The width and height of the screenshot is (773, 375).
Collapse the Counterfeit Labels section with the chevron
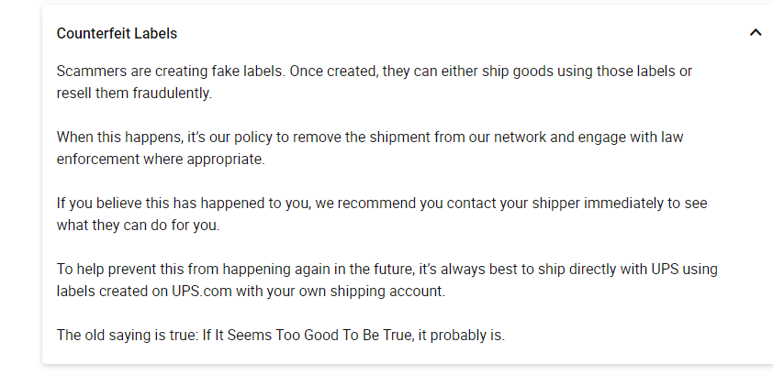pos(756,33)
